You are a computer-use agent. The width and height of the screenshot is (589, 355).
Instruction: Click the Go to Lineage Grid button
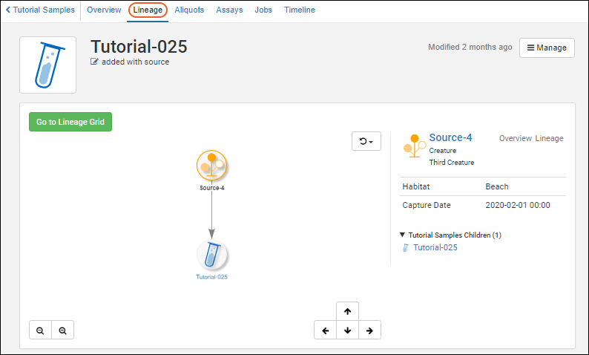point(70,122)
